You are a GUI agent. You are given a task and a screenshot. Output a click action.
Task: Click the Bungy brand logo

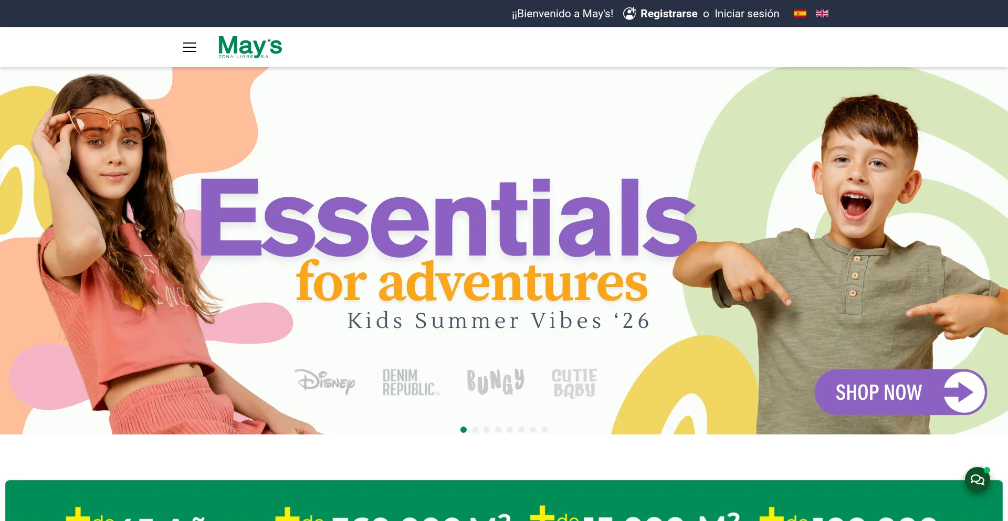pos(496,381)
